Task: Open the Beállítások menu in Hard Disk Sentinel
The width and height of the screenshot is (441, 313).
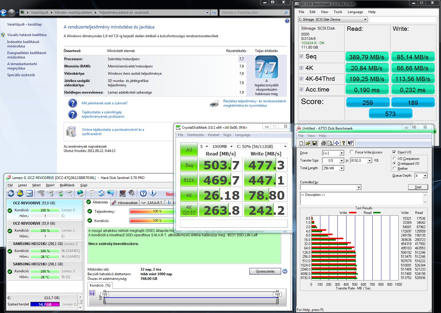Action: 67,185
